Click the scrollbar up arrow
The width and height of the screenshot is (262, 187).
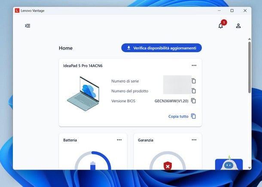tap(250, 39)
